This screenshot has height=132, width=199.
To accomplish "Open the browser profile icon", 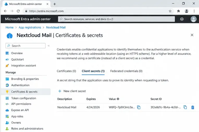I will click(x=186, y=11).
